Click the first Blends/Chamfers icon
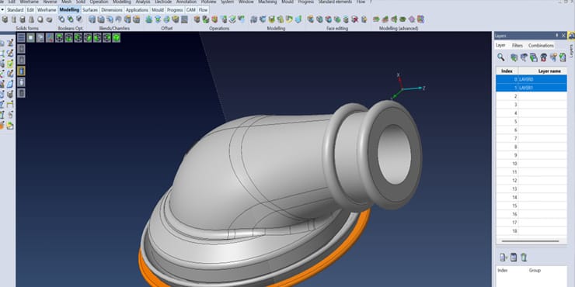Screen dimensions: 575x287 [x=92, y=19]
